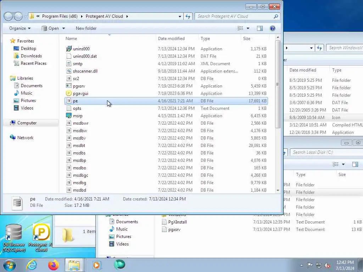Open DB Browser (SQLCipher) desktop shortcut
363x272 pixels.
tap(14, 238)
